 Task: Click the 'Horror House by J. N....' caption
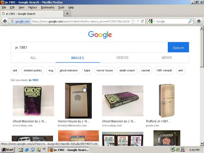74,121
